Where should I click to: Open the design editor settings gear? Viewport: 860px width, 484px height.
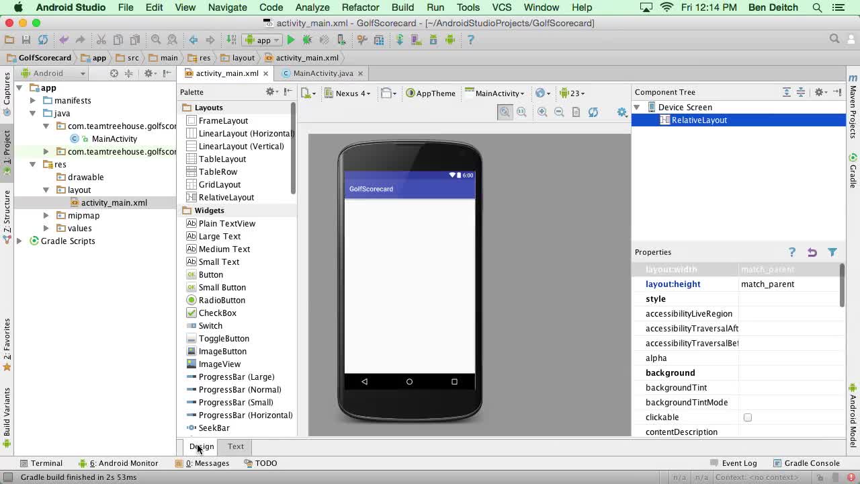(x=621, y=112)
